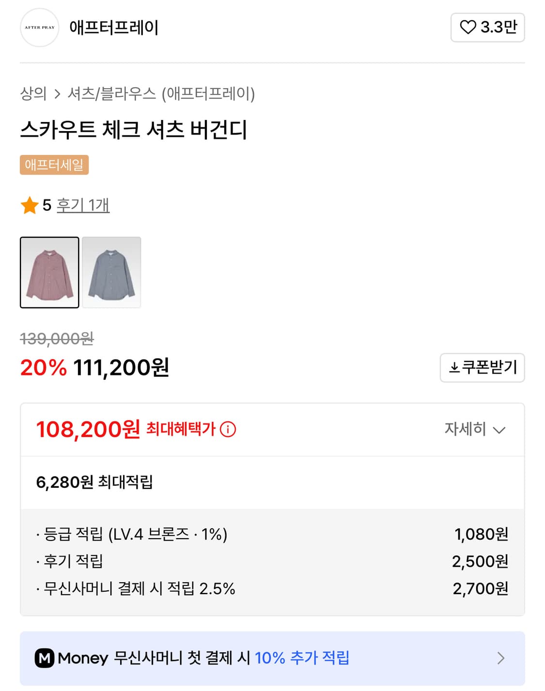Select the blue shirt color thumbnail

coord(111,272)
